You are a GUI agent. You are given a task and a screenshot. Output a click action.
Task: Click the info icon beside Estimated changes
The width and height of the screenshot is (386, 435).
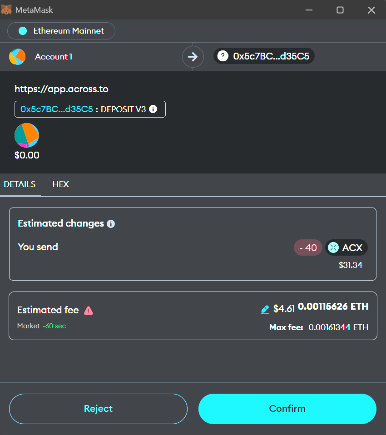pyautogui.click(x=110, y=223)
